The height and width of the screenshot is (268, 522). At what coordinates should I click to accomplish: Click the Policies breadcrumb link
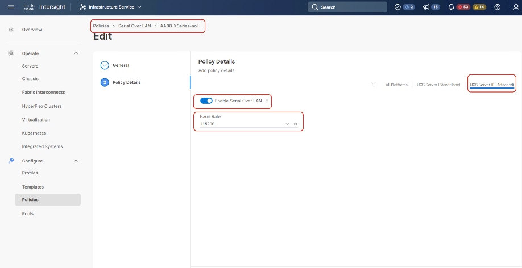(x=101, y=26)
